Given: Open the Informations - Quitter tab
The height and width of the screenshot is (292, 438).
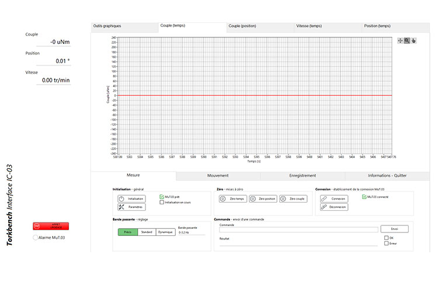Looking at the screenshot, I should click(x=387, y=176).
